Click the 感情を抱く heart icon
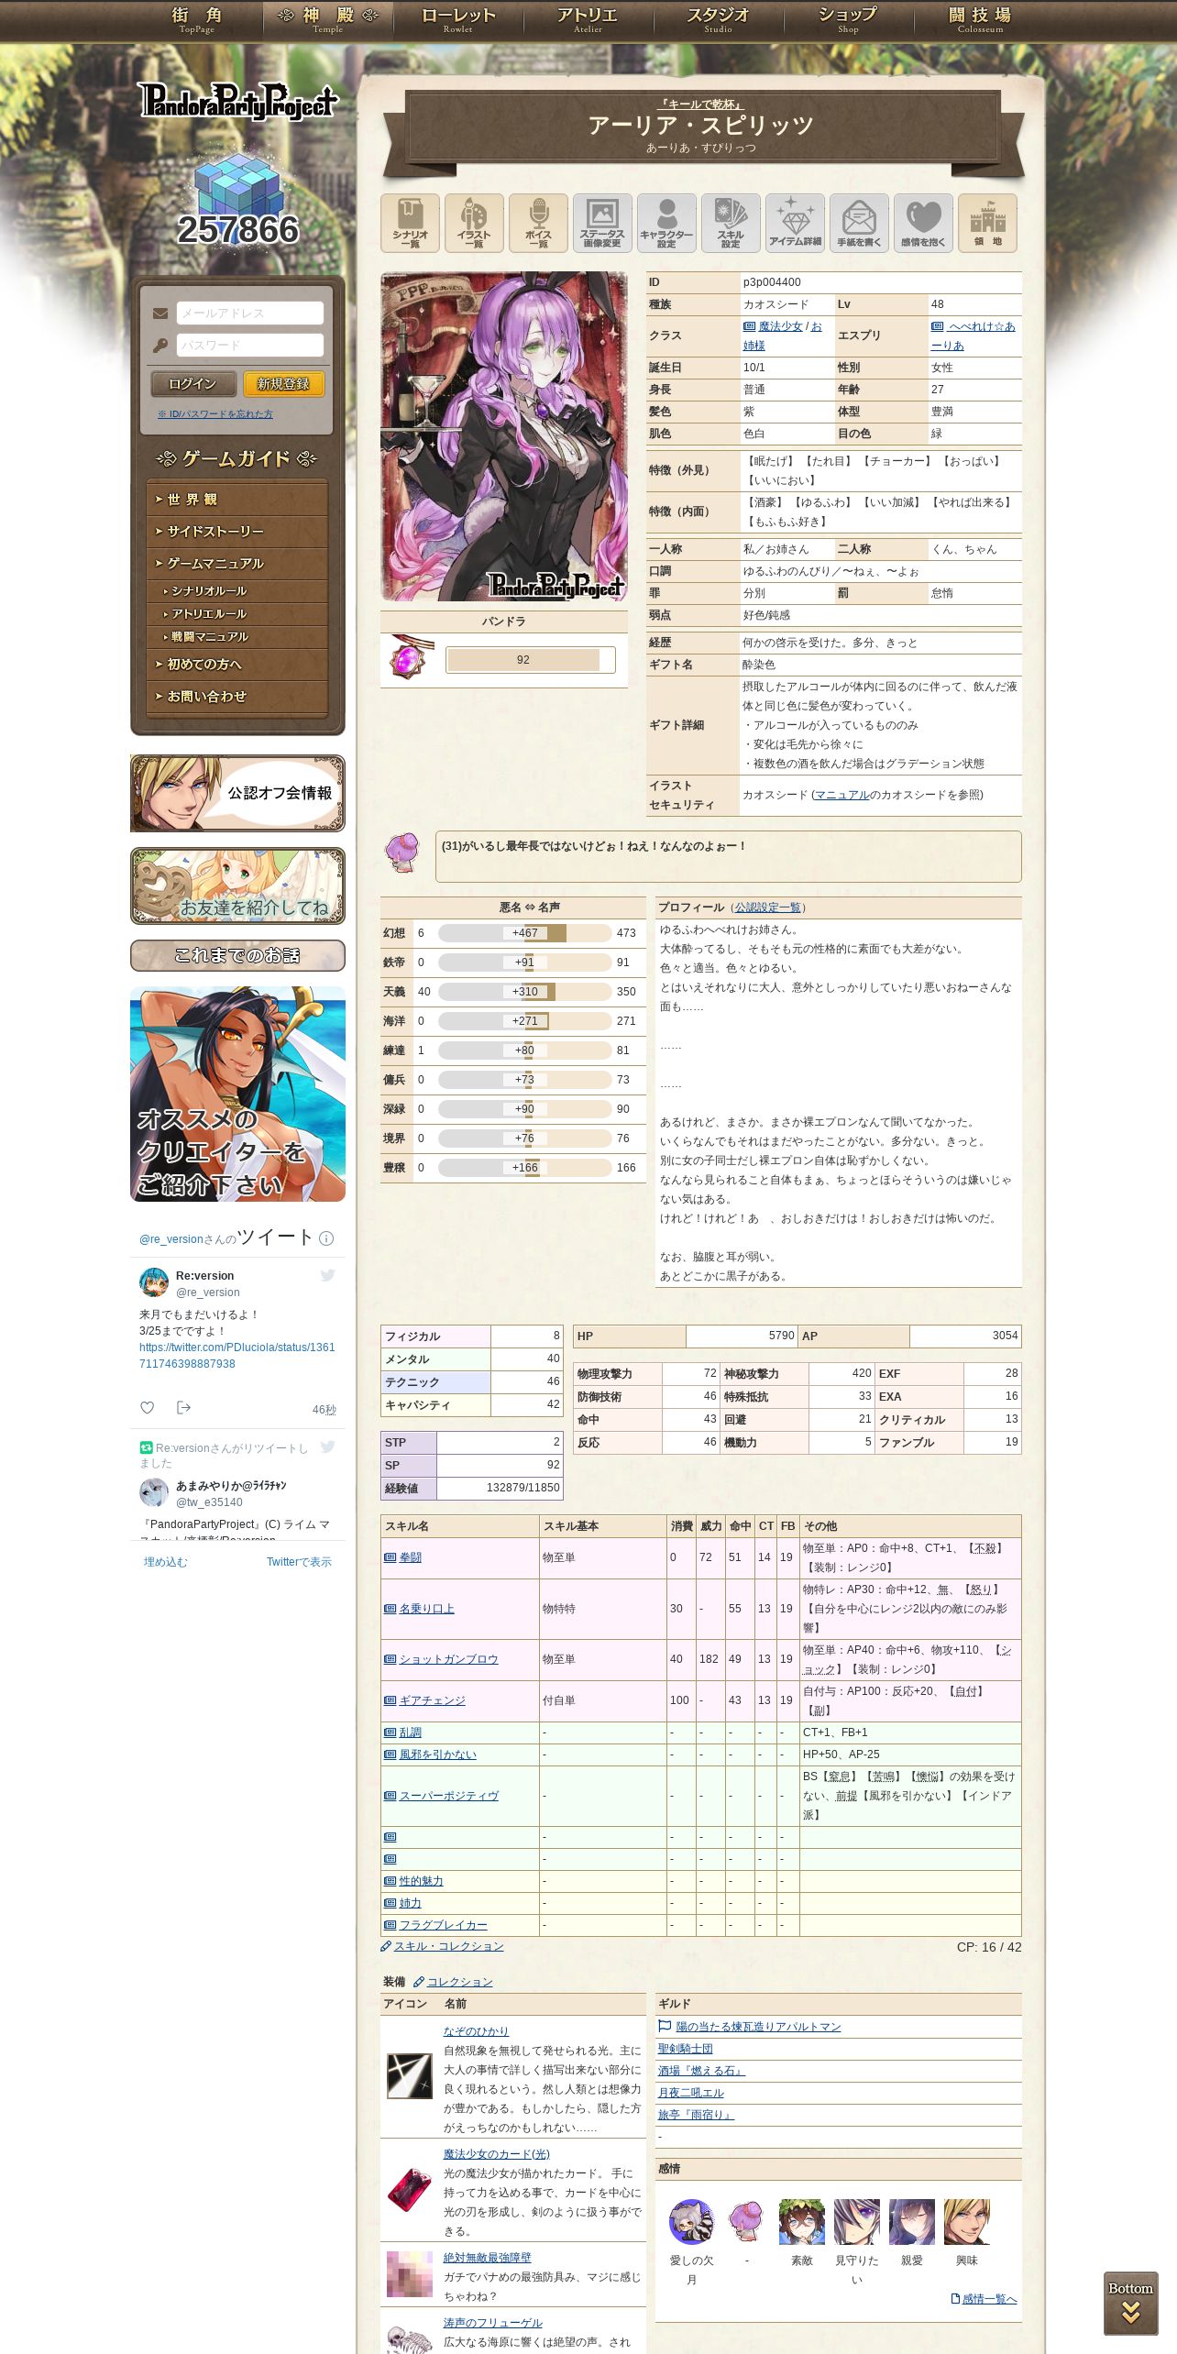Viewport: 1177px width, 2354px height. [923, 223]
